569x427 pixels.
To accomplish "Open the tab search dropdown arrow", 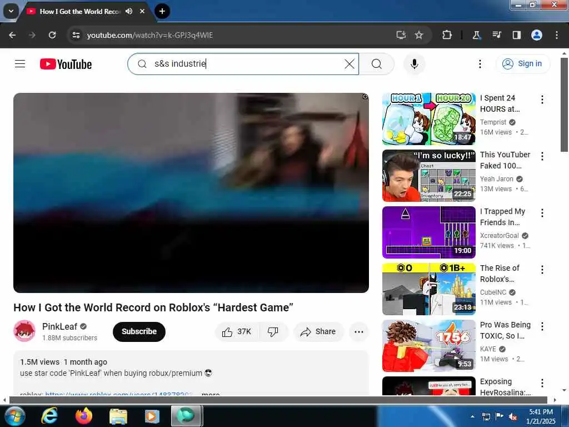I will tap(11, 11).
